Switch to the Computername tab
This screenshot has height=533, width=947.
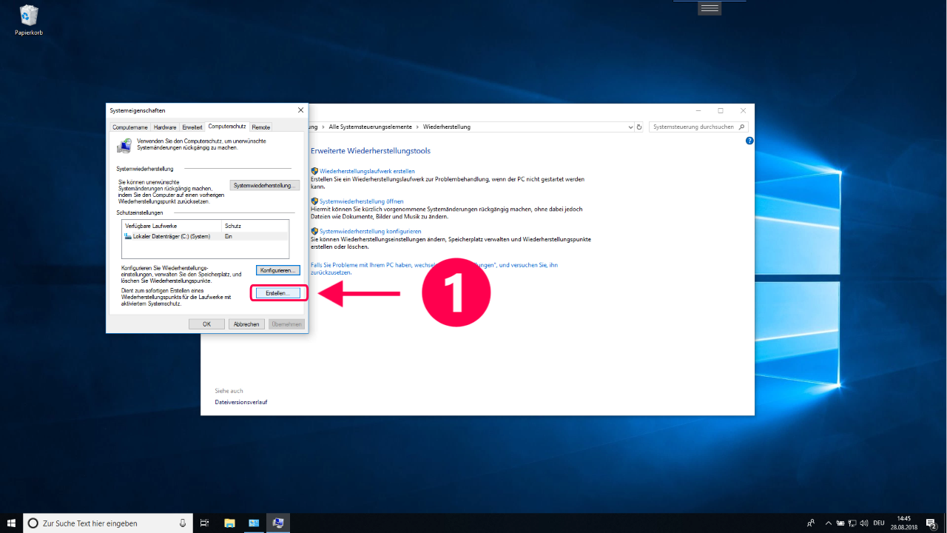tap(131, 127)
